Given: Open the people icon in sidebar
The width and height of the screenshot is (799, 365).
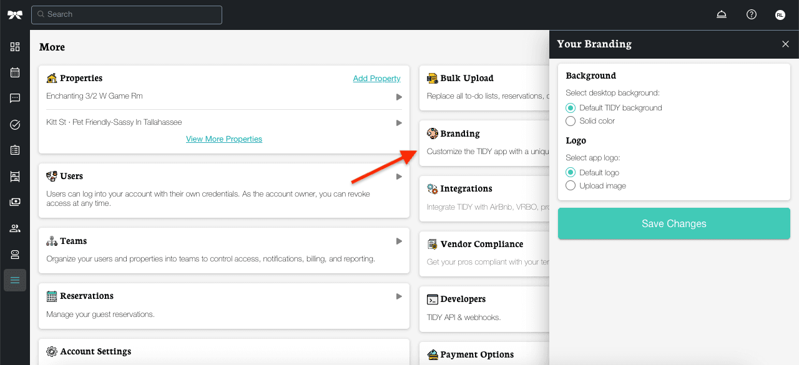Looking at the screenshot, I should coord(15,228).
